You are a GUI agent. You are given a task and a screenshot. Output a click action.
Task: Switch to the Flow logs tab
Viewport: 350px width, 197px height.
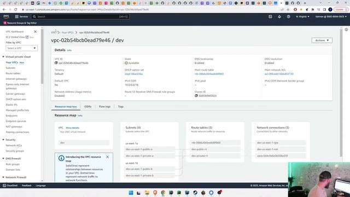(x=104, y=107)
